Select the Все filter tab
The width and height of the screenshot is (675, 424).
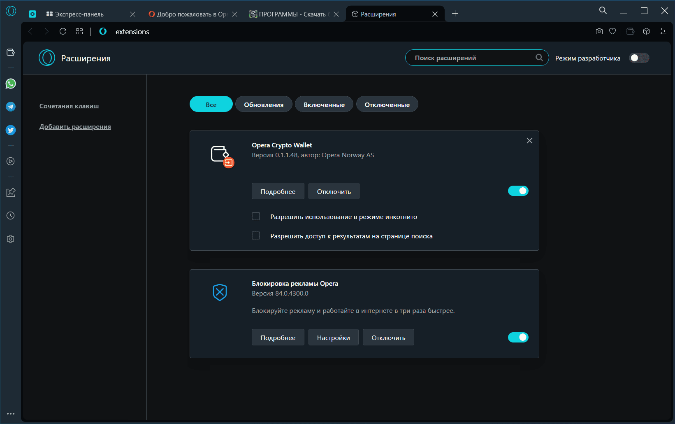(x=211, y=104)
